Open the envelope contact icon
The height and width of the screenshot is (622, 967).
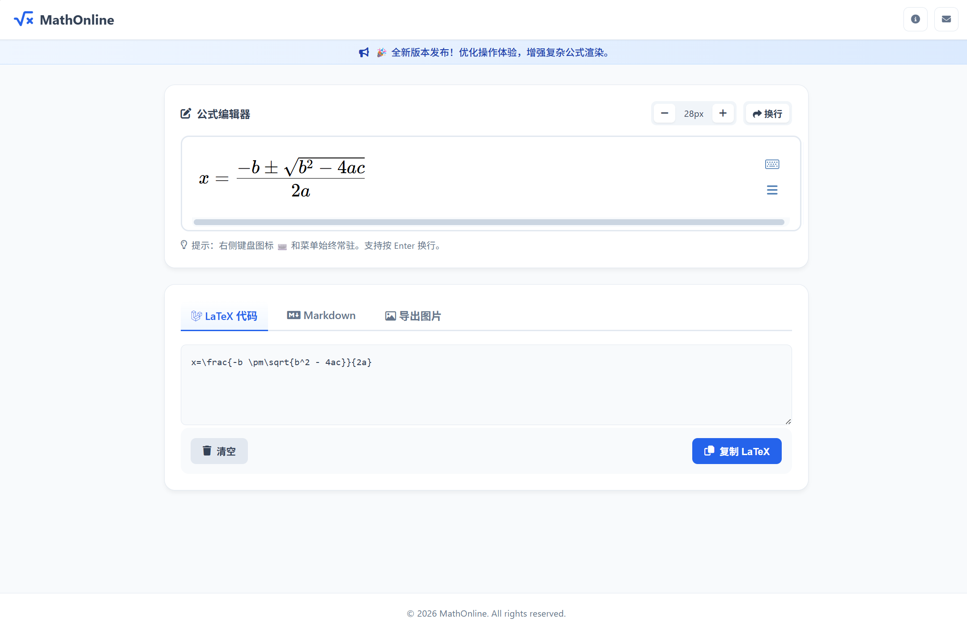point(946,19)
